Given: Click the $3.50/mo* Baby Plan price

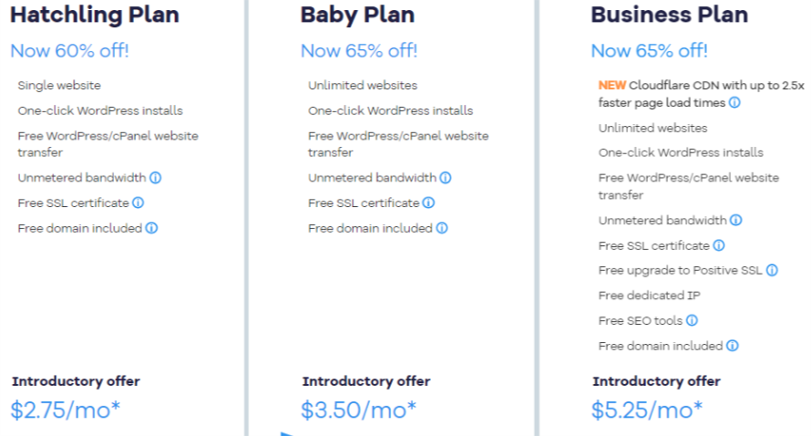Looking at the screenshot, I should point(358,410).
